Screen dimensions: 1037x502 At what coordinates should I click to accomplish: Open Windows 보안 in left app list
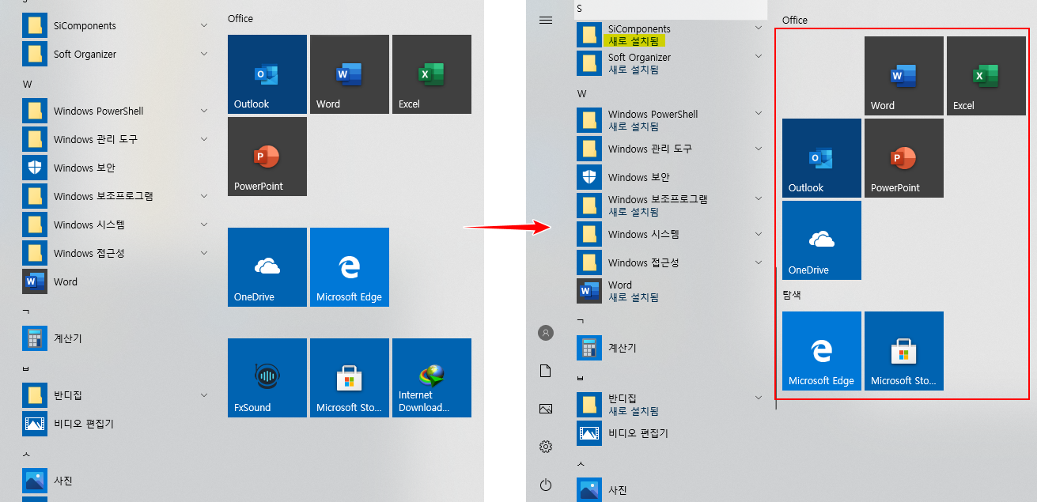[x=115, y=168]
